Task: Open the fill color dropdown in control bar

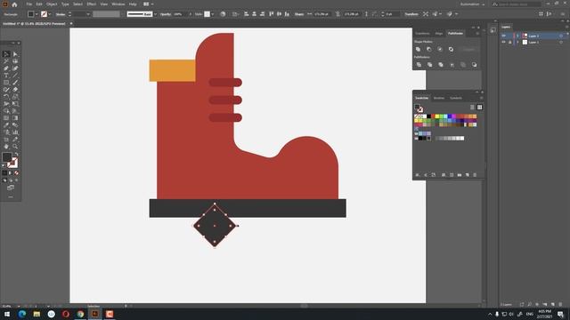Action: click(x=37, y=14)
